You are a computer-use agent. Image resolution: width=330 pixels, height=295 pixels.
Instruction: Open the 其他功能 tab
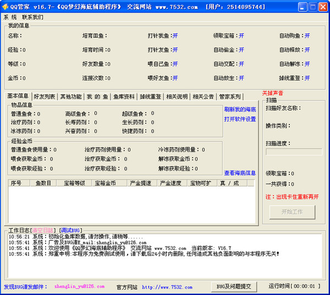click(x=71, y=97)
